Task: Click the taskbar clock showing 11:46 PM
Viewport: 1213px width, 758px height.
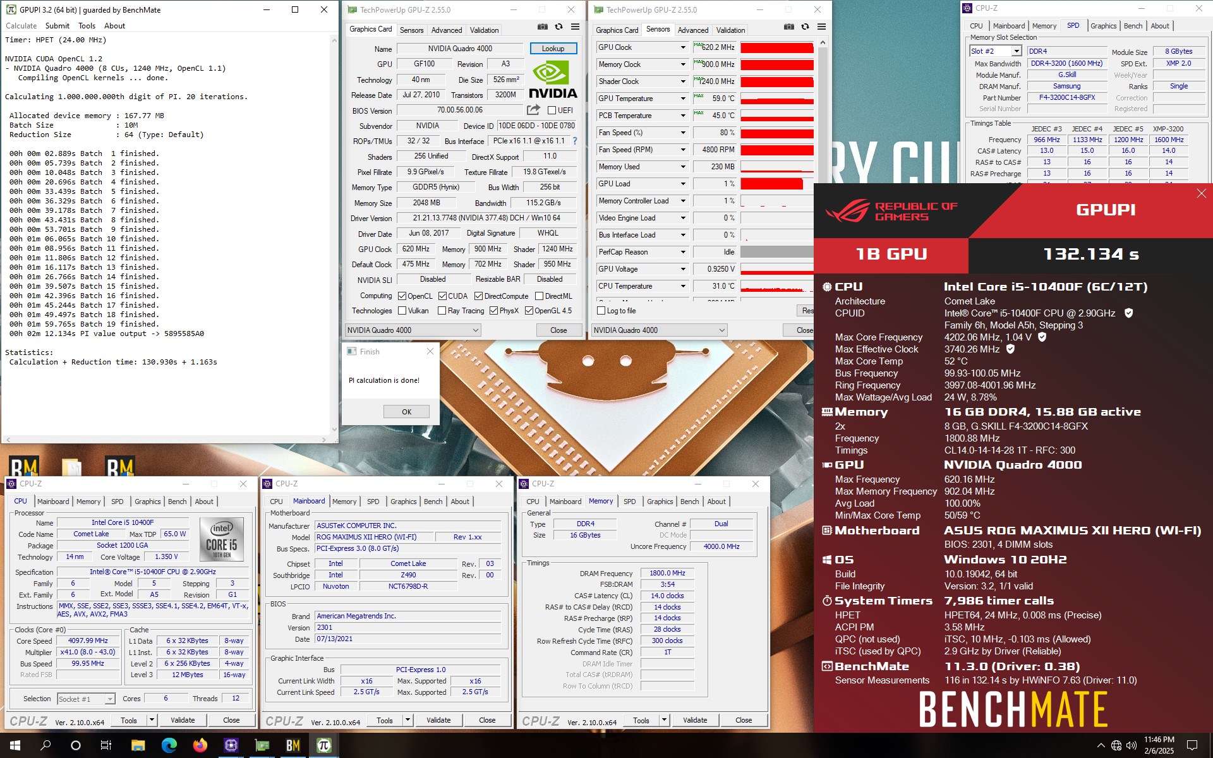Action: [1159, 745]
